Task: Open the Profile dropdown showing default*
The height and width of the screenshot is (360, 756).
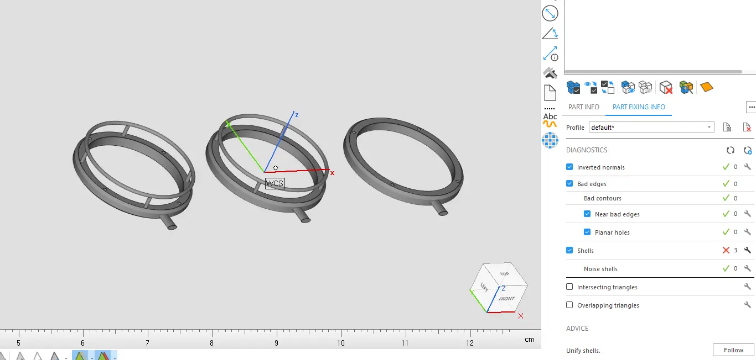Action: [651, 128]
